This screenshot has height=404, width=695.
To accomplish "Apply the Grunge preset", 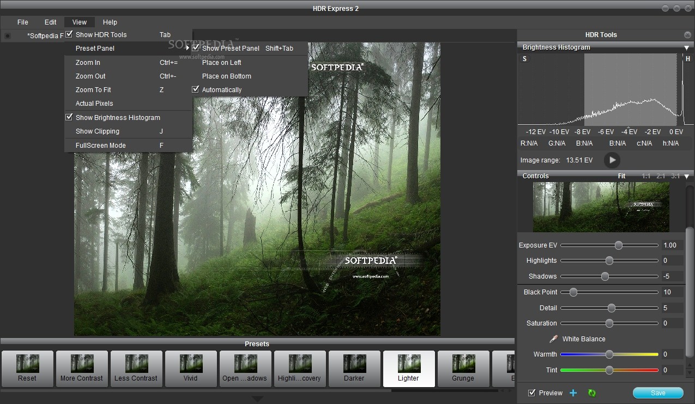I will click(x=463, y=369).
